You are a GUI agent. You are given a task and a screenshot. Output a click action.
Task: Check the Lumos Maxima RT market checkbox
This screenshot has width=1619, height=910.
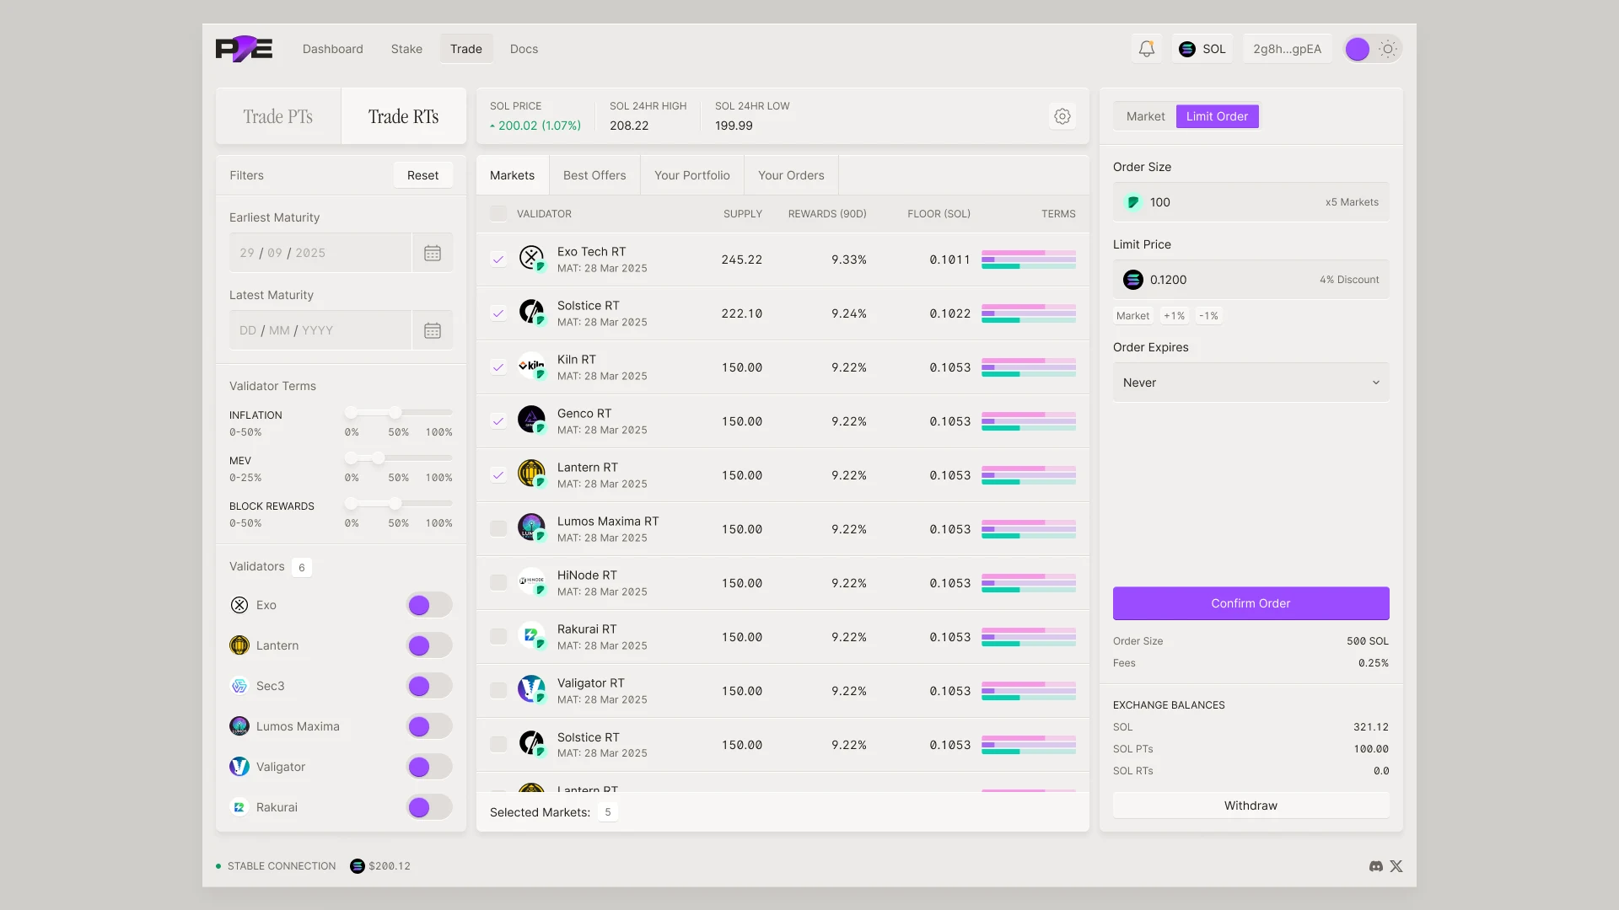coord(498,529)
